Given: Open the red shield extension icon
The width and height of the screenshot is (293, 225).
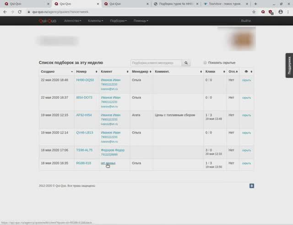Looking at the screenshot, I should tap(271, 12).
